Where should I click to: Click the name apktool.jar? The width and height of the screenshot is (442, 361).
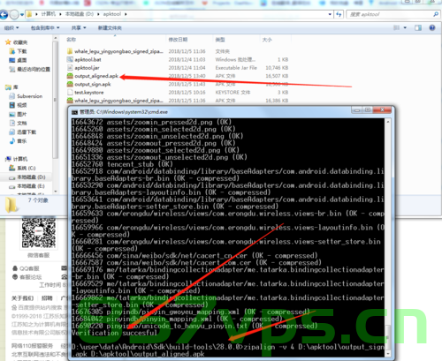87,68
